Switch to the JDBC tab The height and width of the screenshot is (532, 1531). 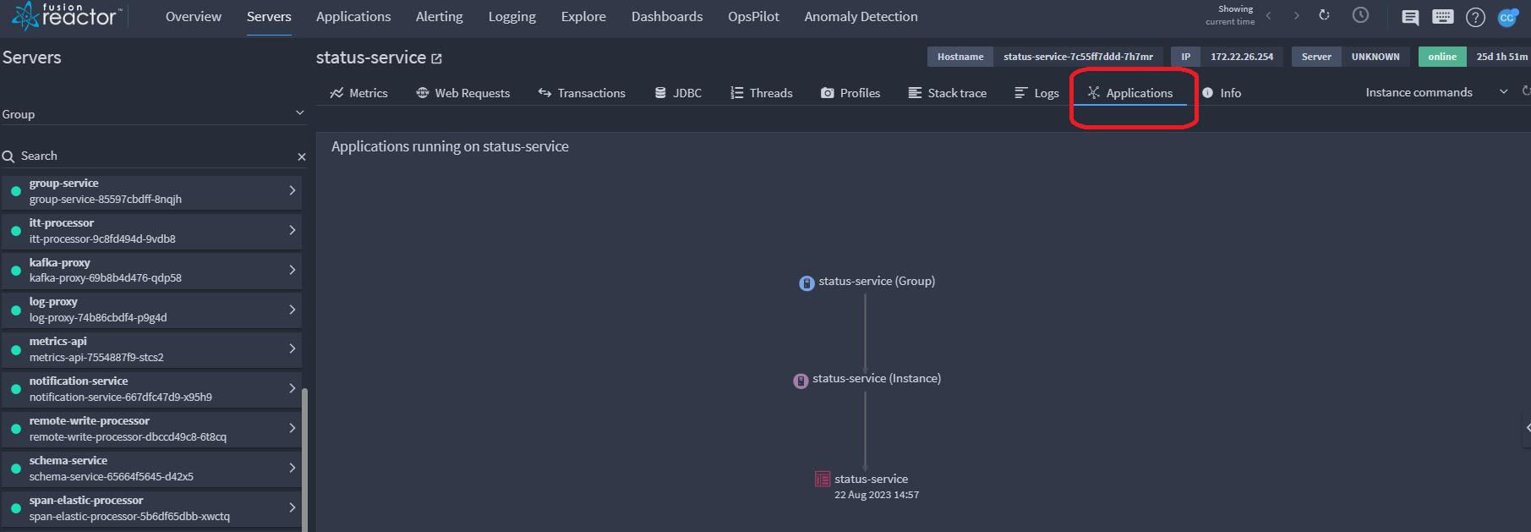click(x=678, y=93)
